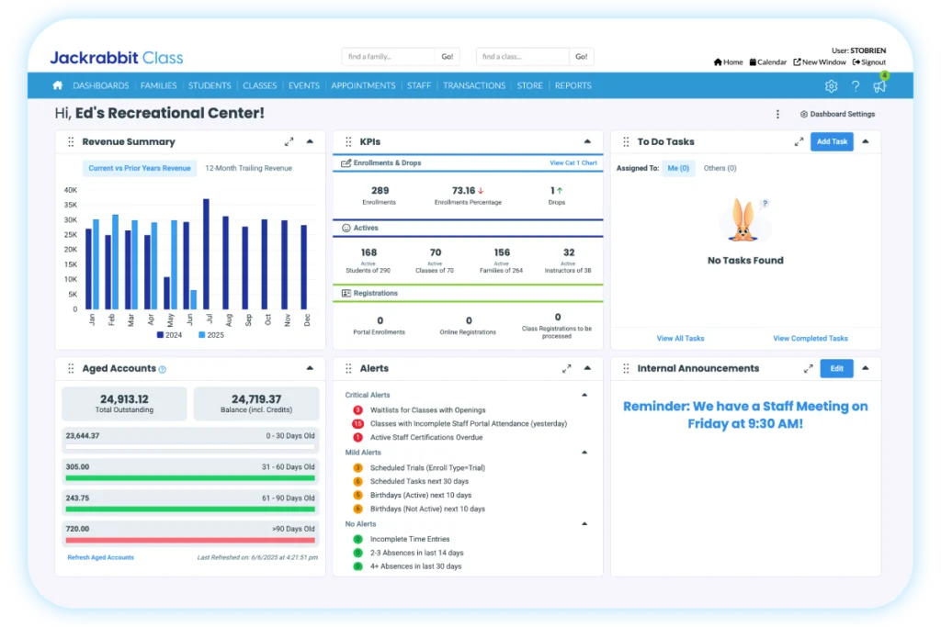
Task: Open the STUDENTS menu
Action: (210, 85)
